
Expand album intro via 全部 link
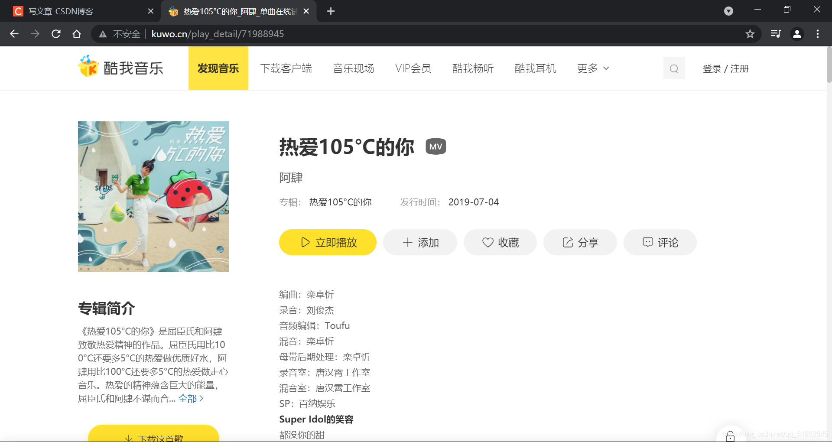(x=191, y=399)
